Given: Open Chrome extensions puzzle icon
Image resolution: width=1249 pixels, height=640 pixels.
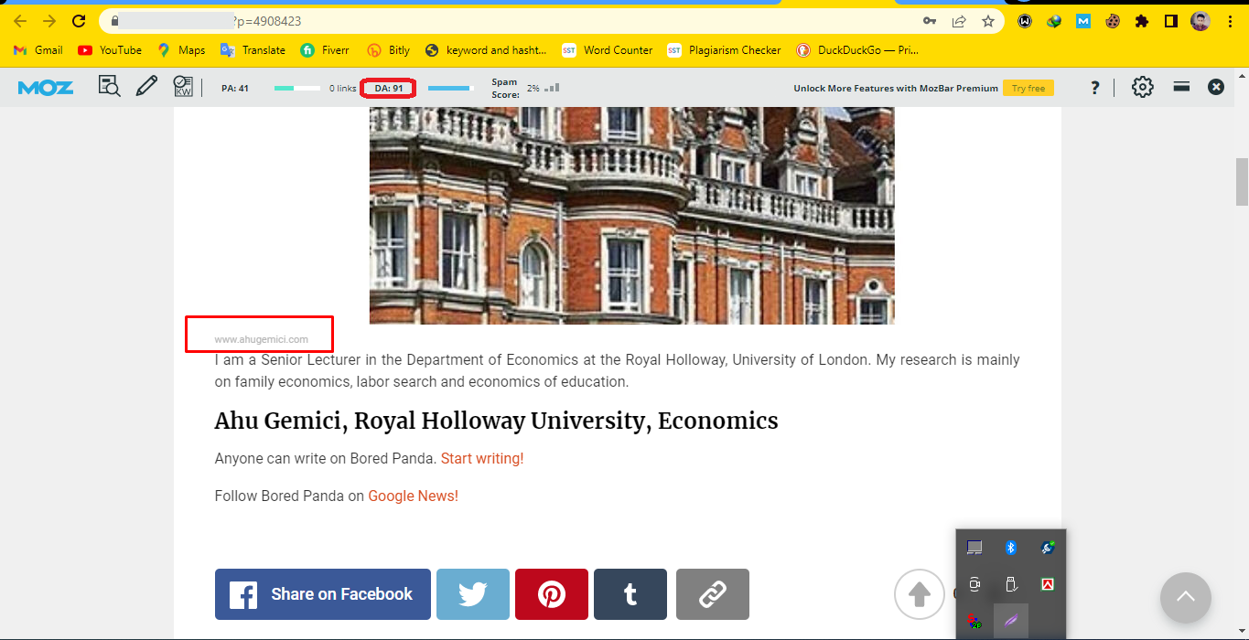Looking at the screenshot, I should 1141,21.
